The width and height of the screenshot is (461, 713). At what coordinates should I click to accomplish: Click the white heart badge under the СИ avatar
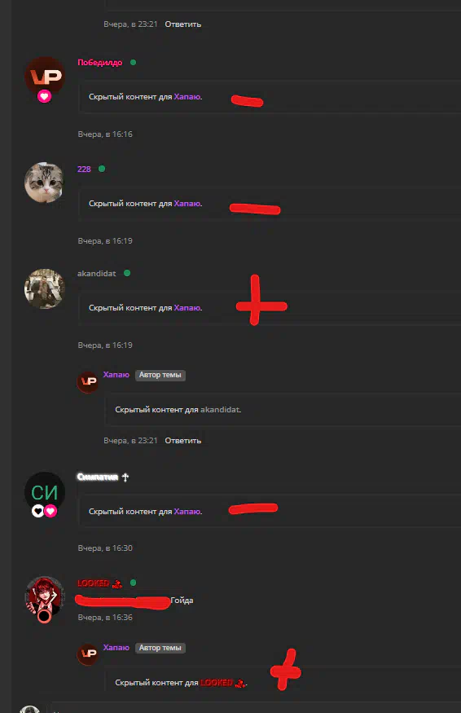(x=38, y=511)
